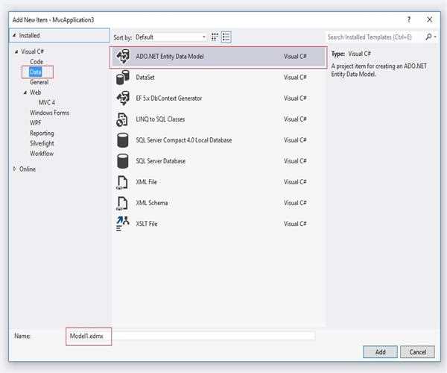
Task: Click the SQL Server Database icon
Action: (x=123, y=160)
